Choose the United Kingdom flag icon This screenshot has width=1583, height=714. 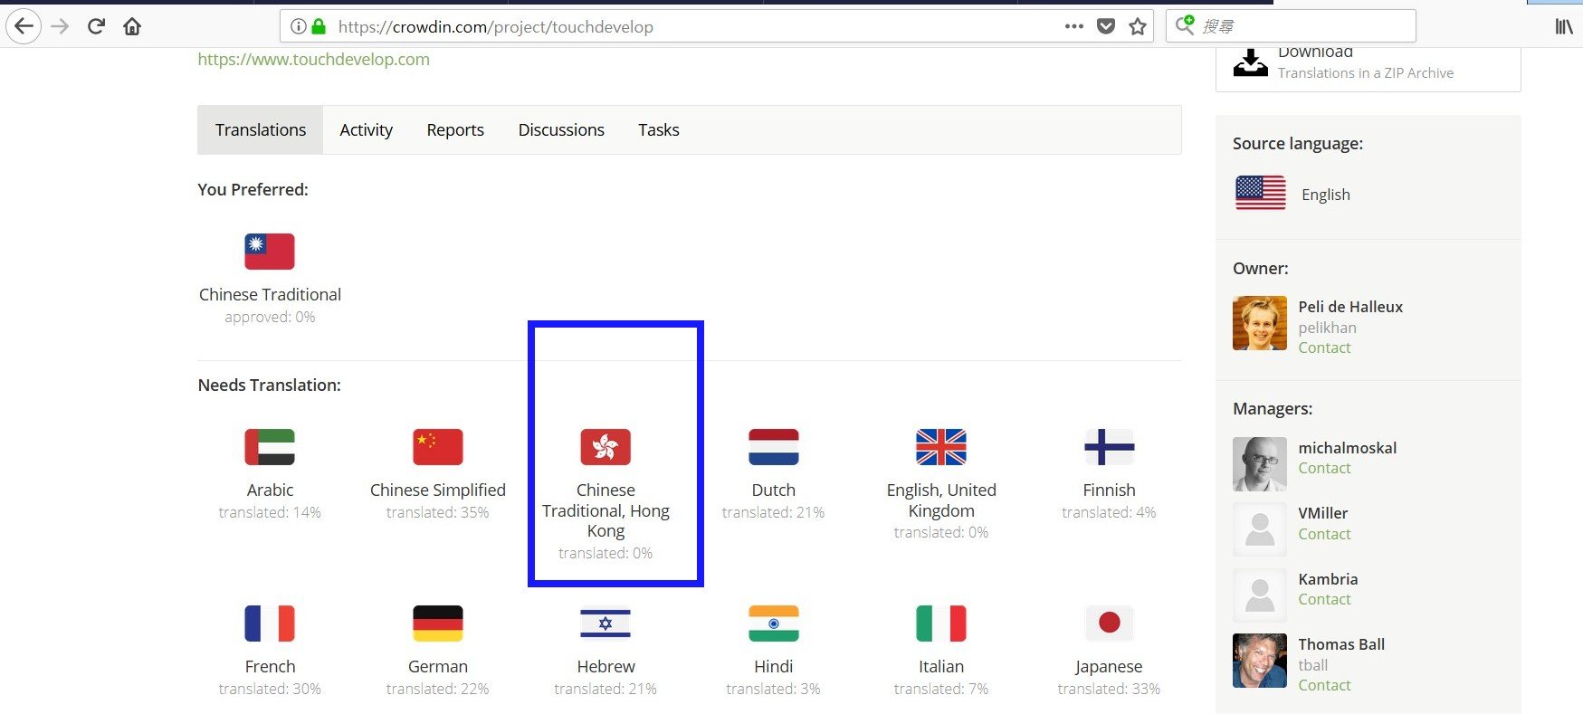tap(941, 447)
